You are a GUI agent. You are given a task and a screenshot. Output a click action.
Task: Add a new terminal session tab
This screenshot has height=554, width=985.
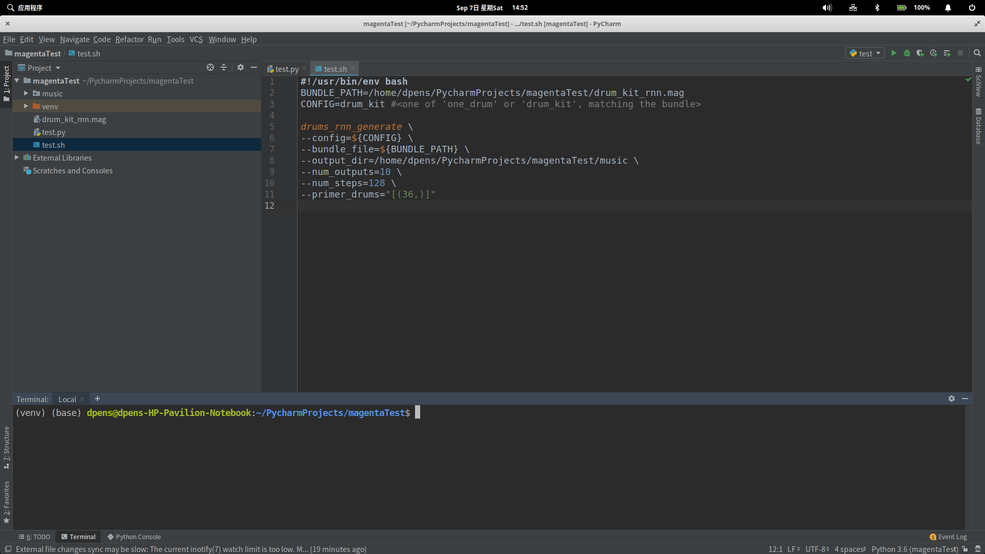[97, 399]
